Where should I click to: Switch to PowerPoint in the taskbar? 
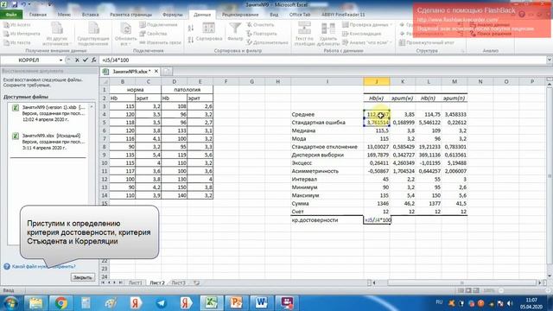click(x=236, y=302)
